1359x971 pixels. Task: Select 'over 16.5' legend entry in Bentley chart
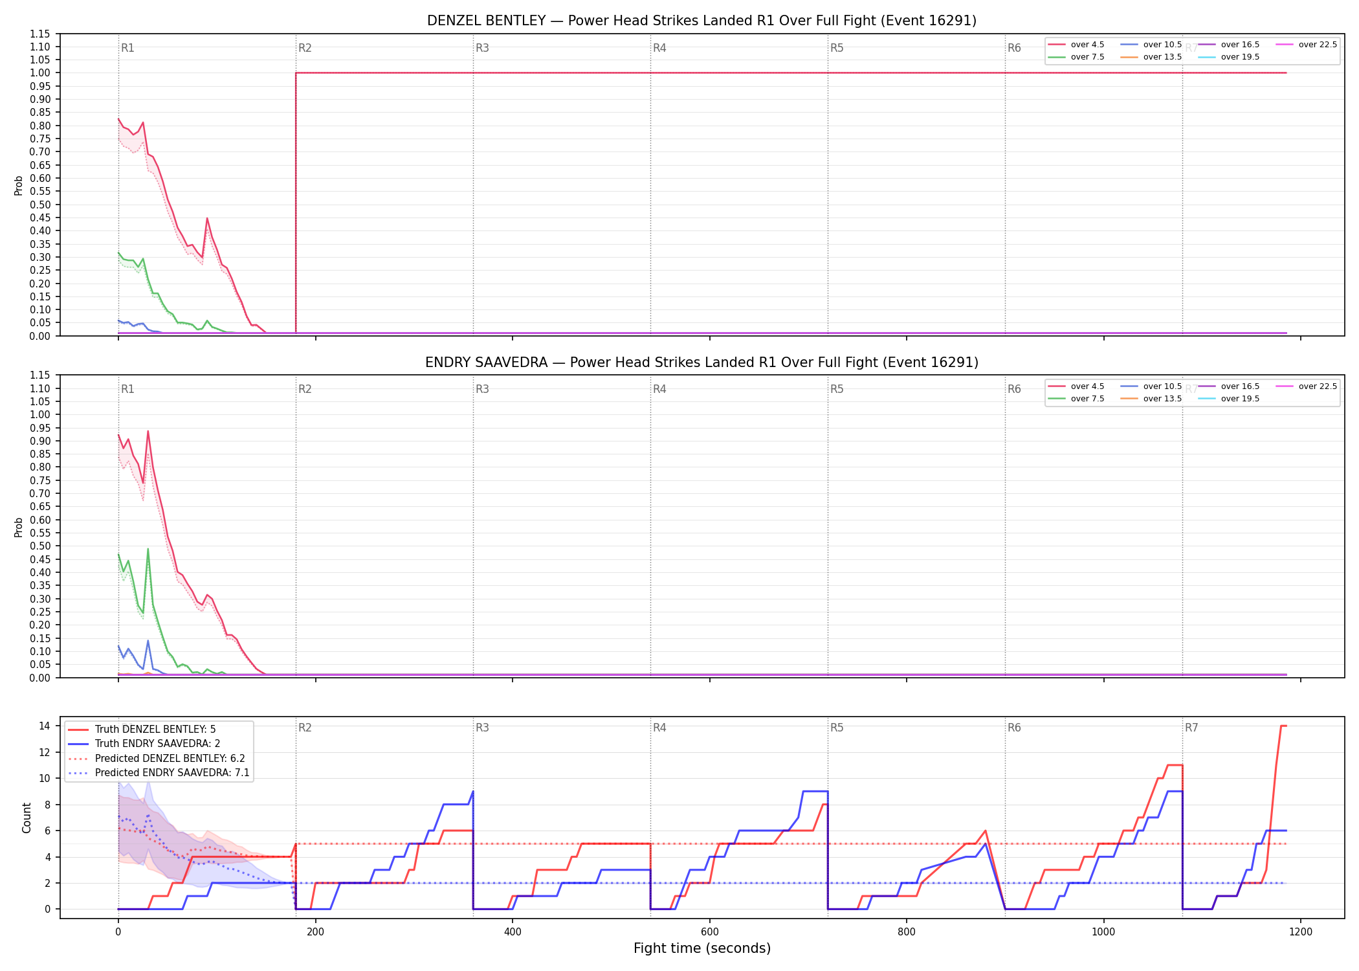pyautogui.click(x=1228, y=45)
